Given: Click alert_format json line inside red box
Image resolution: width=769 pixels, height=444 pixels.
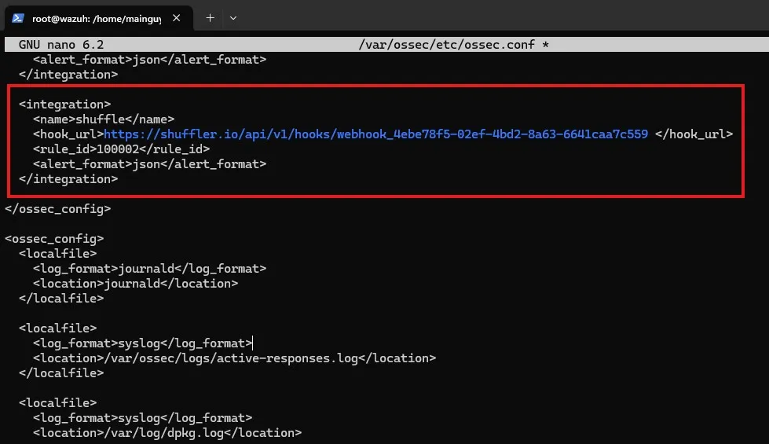Looking at the screenshot, I should point(149,164).
